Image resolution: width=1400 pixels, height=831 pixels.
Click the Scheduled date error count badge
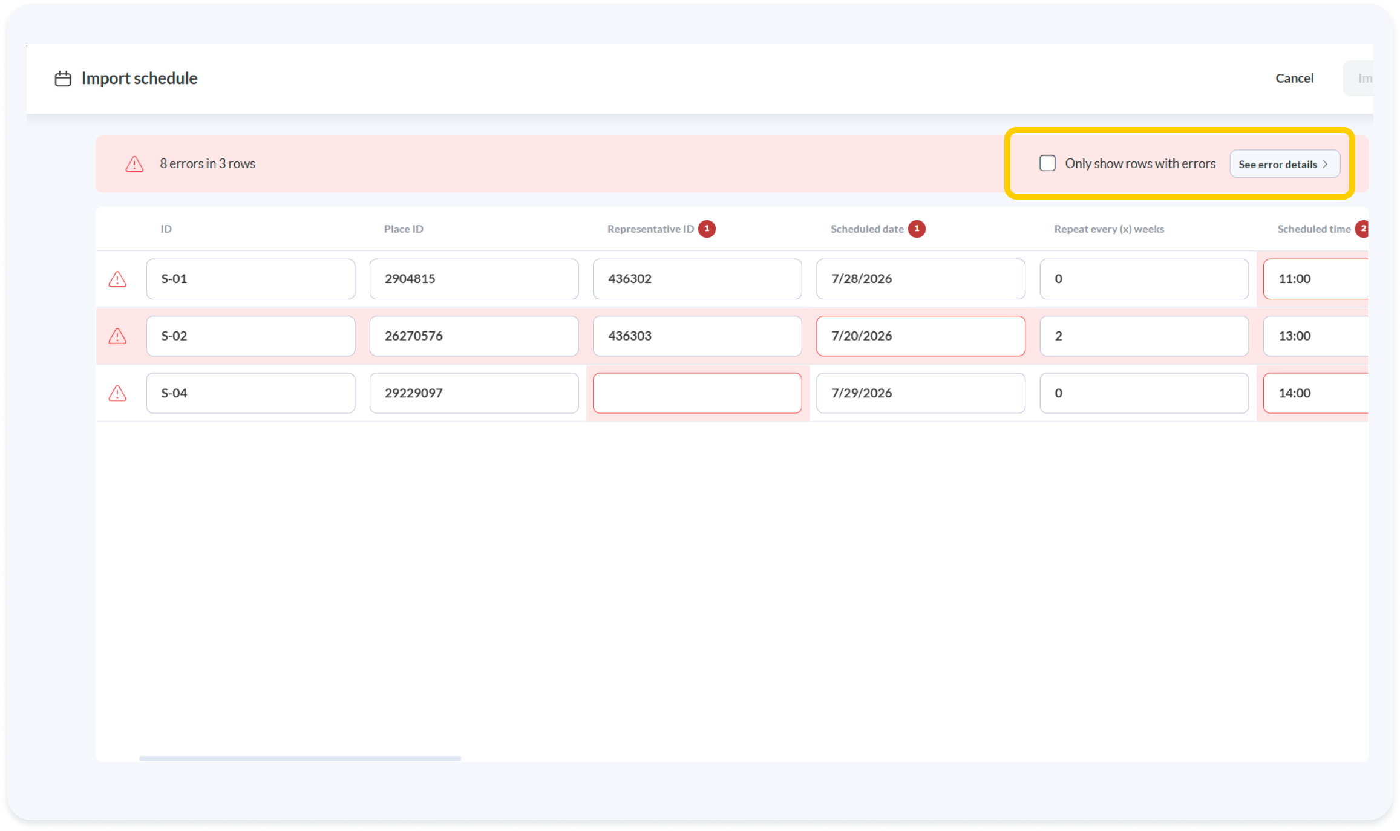click(917, 229)
